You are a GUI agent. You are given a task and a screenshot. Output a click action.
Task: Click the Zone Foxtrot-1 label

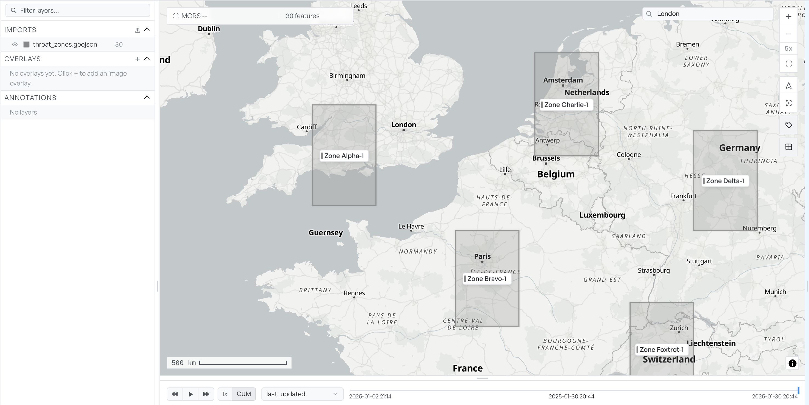point(661,349)
